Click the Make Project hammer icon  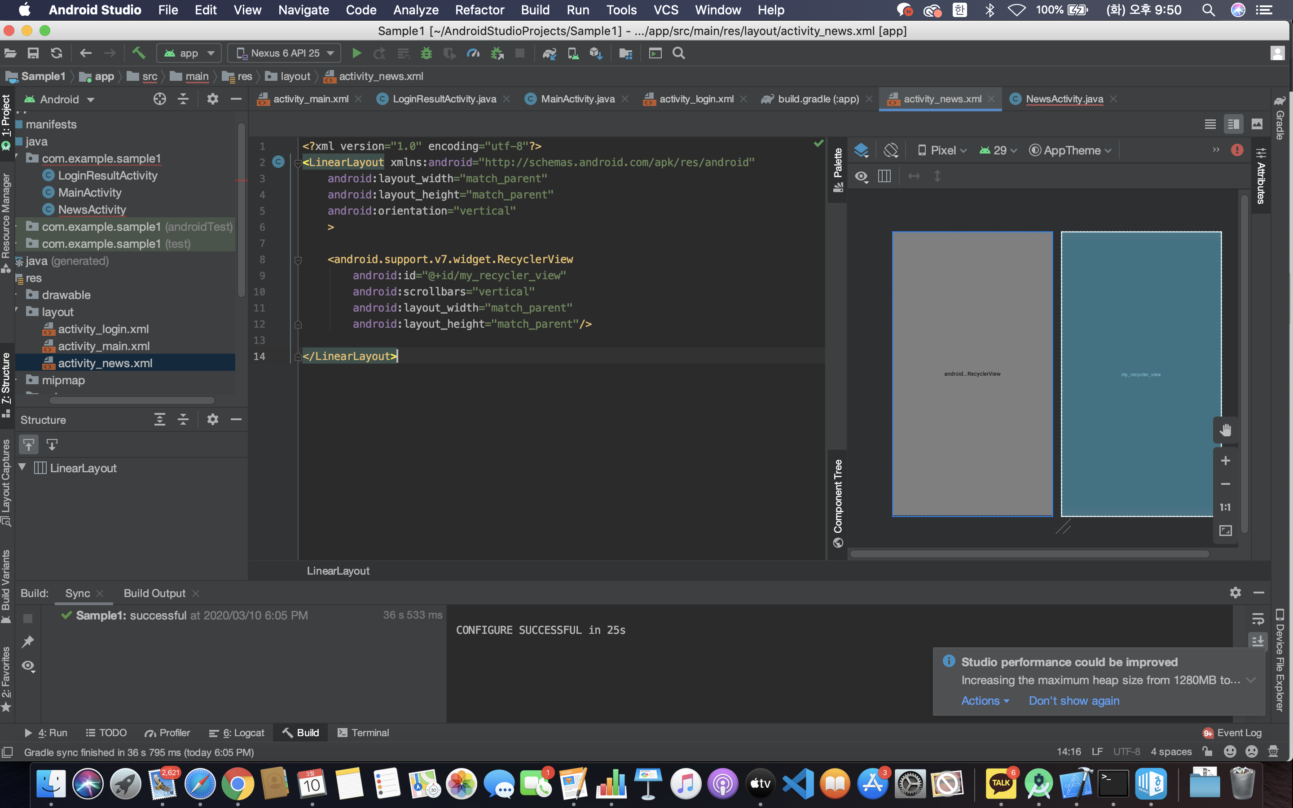tap(138, 53)
